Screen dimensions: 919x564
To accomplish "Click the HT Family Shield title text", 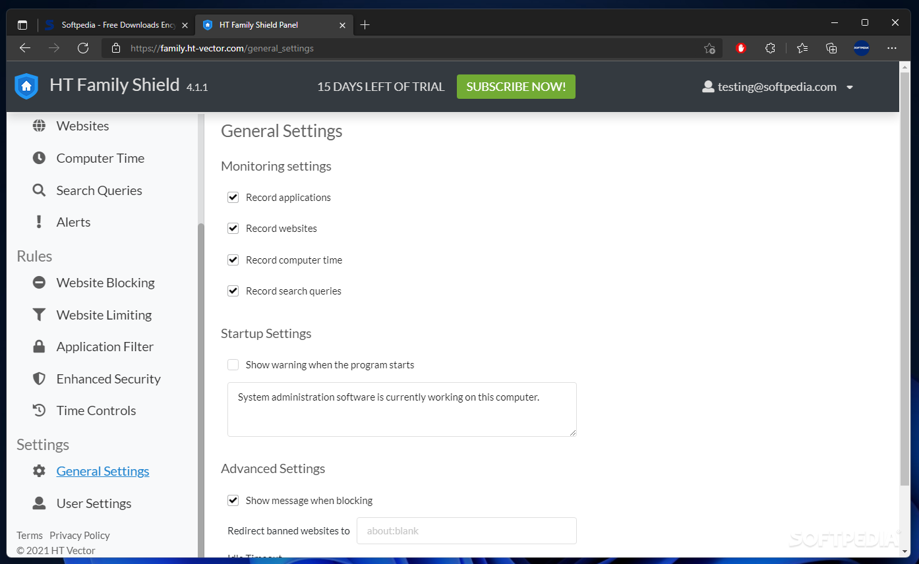I will pyautogui.click(x=115, y=85).
